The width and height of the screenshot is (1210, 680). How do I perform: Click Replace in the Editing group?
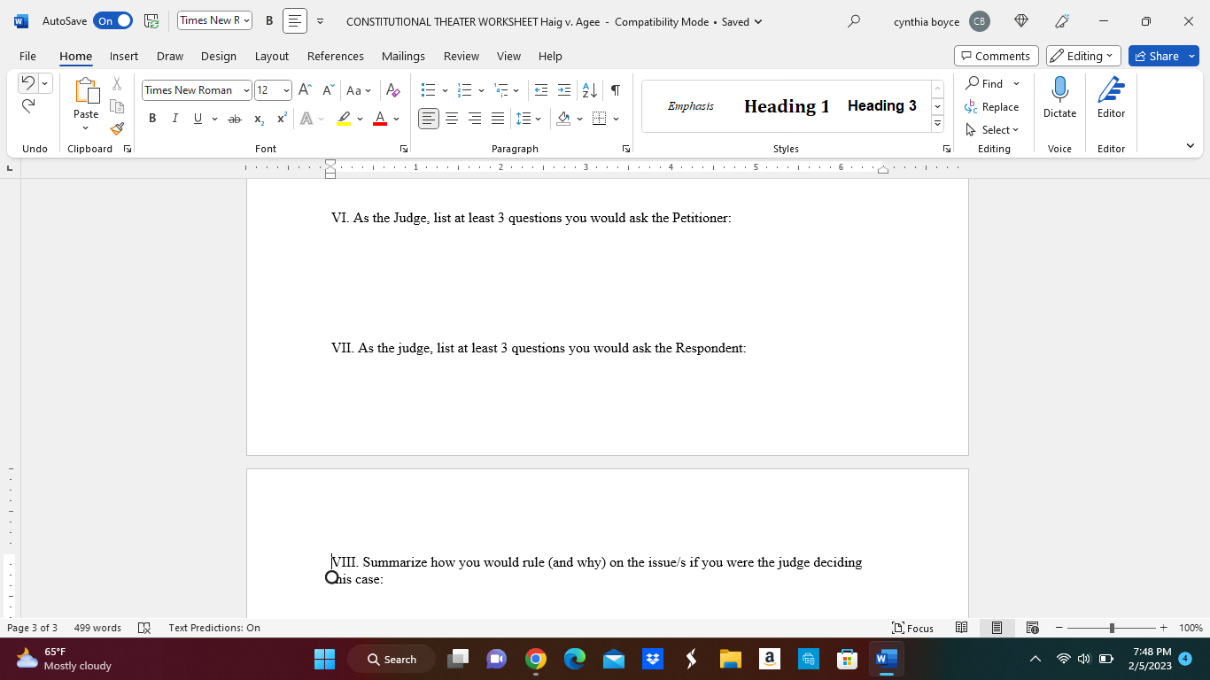click(992, 106)
